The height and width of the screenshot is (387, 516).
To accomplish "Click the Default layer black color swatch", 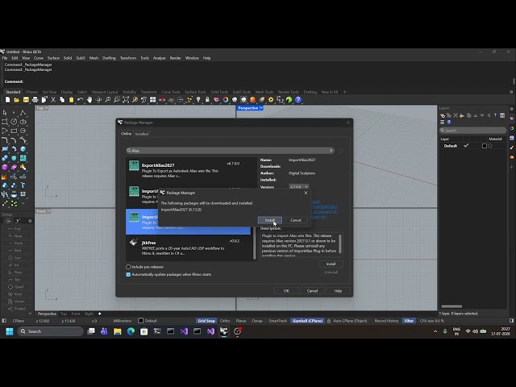I will click(485, 146).
